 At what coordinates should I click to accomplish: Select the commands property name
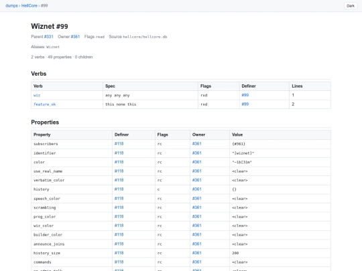pyautogui.click(x=42, y=262)
